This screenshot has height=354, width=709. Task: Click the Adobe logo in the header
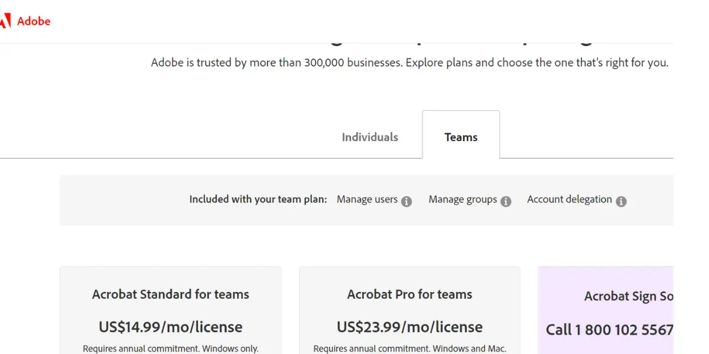coord(25,21)
